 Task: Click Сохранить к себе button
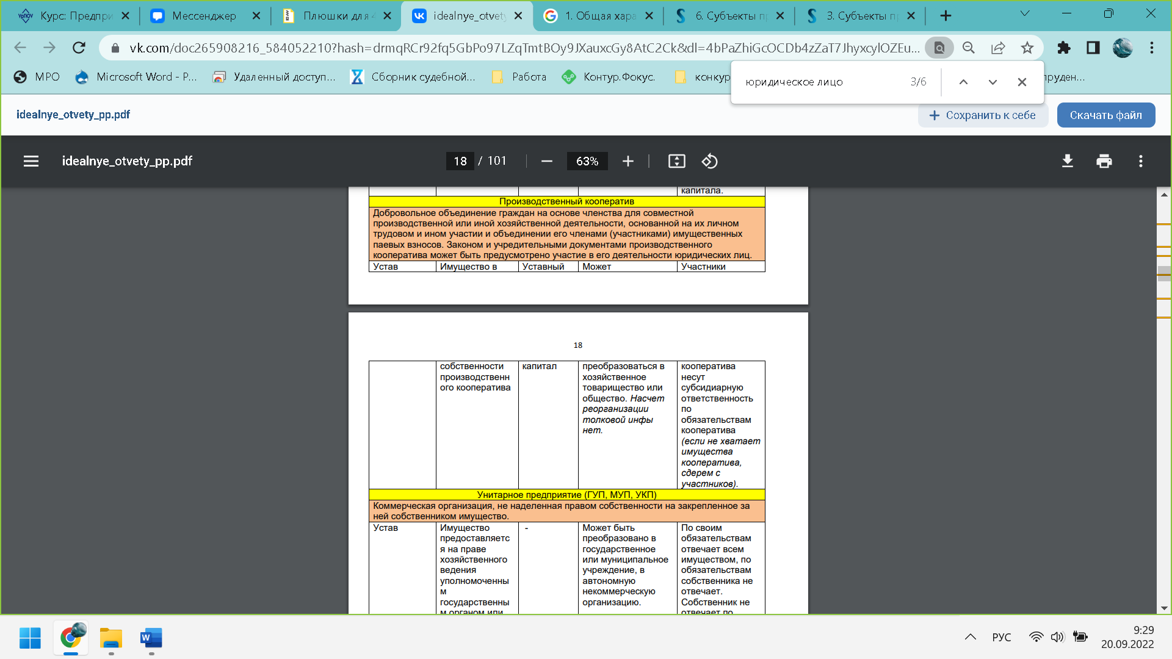pyautogui.click(x=983, y=115)
